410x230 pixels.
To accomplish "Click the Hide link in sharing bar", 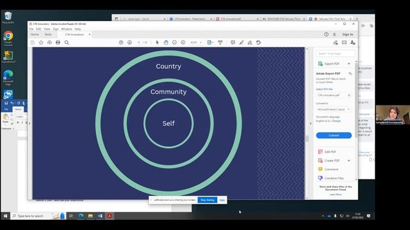I will [x=222, y=200].
